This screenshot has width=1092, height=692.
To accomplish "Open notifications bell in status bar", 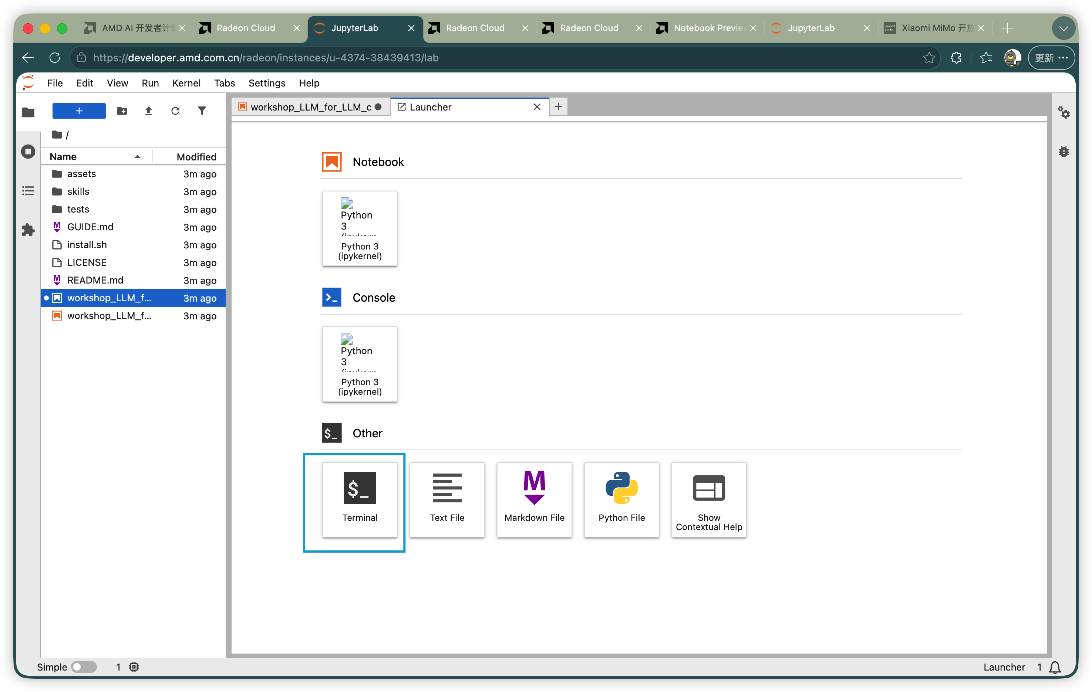I will pos(1055,667).
